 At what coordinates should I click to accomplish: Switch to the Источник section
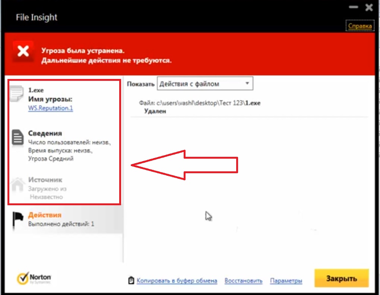pyautogui.click(x=45, y=180)
